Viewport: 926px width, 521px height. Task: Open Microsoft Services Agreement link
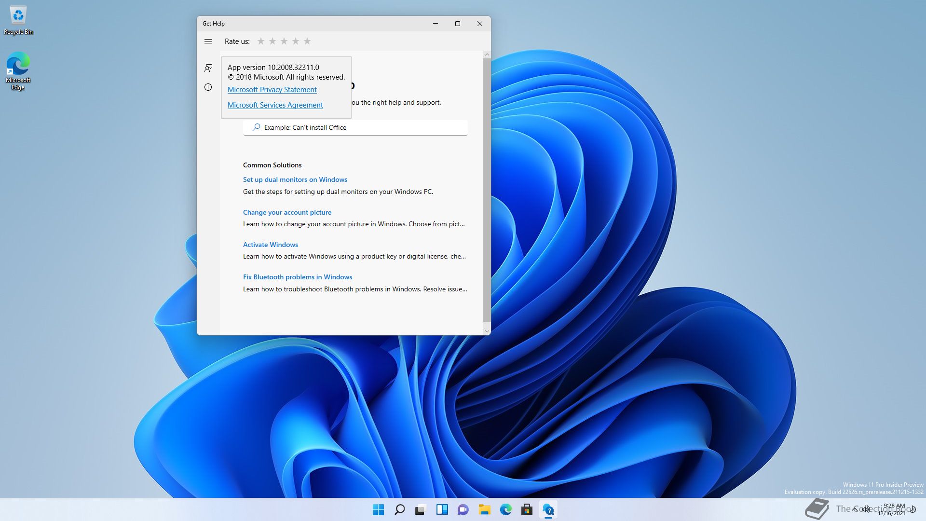[275, 105]
